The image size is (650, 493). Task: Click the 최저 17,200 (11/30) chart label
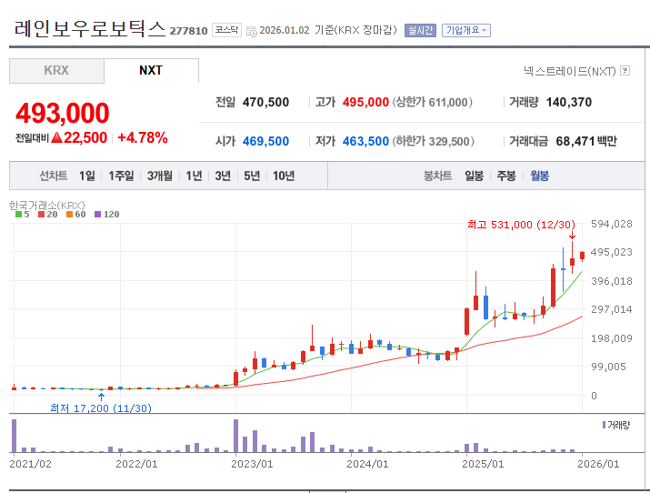[x=101, y=408]
